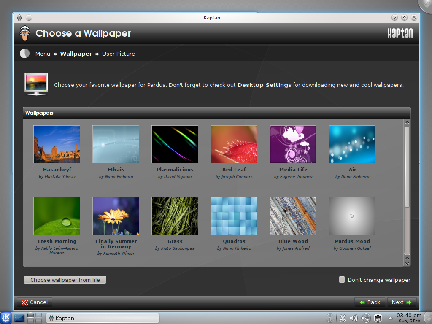Screen dimensions: 432x324
Task: Click author text by Joseph Connors
Action: 234,177
